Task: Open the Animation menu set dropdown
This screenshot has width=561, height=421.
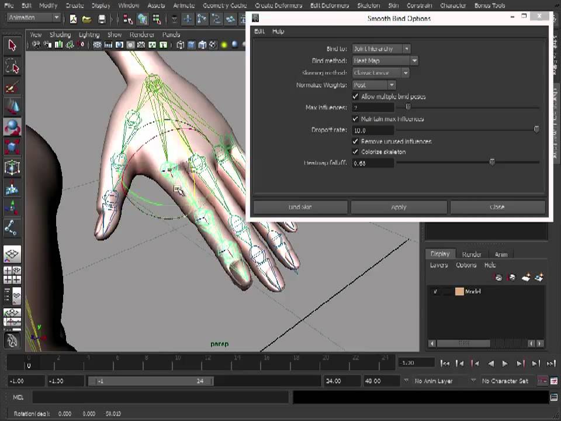Action: click(x=34, y=18)
